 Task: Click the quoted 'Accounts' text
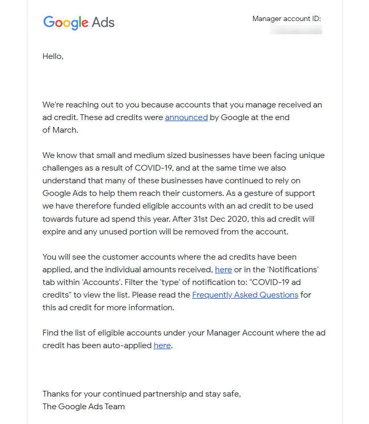coord(102,282)
